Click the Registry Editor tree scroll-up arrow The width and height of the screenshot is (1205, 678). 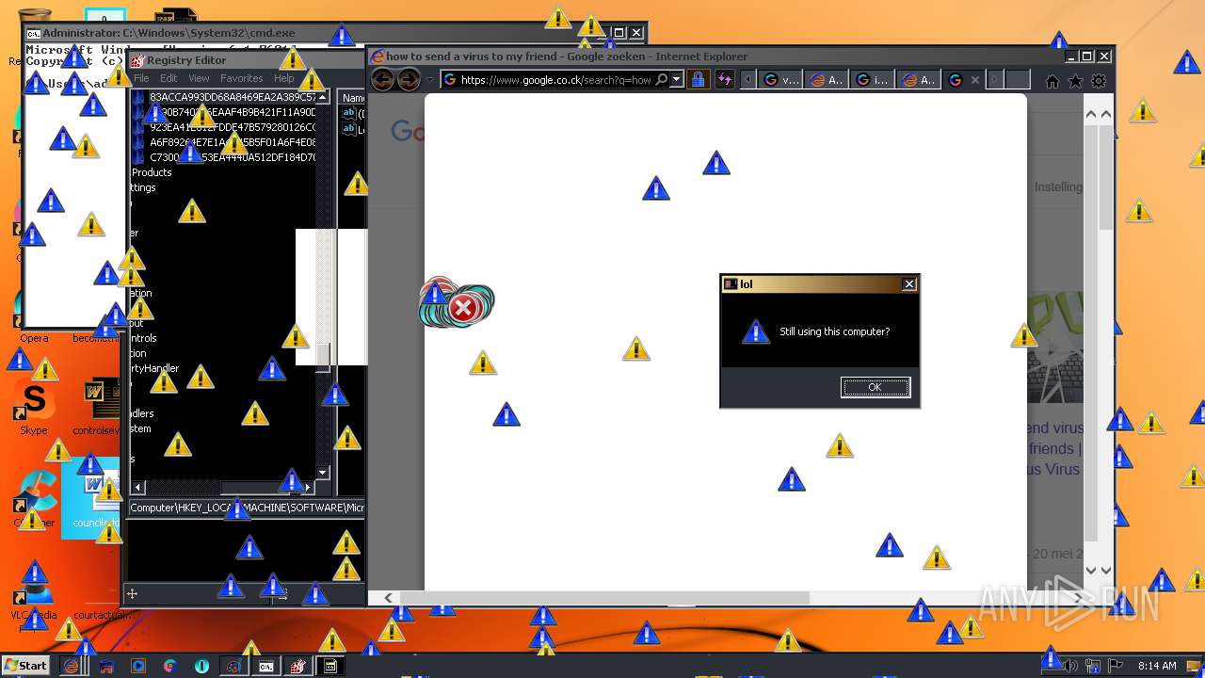323,97
